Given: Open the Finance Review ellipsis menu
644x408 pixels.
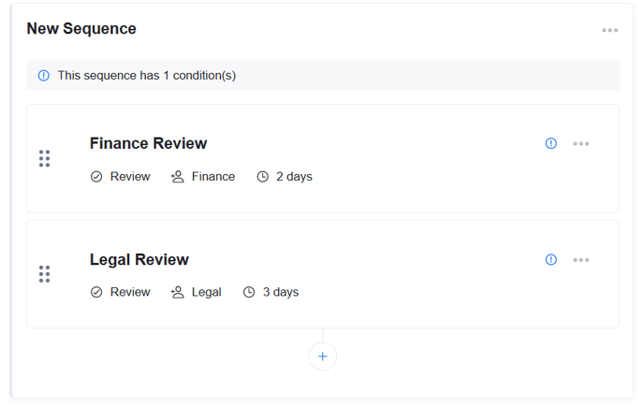Looking at the screenshot, I should coord(581,143).
